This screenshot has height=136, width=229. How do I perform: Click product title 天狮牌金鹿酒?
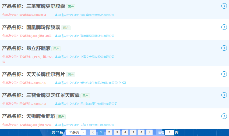[41, 116]
